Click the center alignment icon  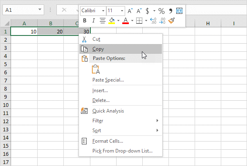tap(103, 20)
